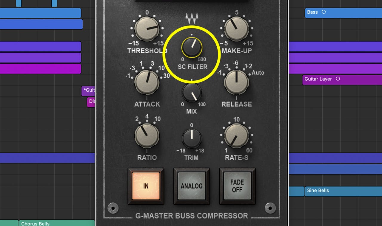
Task: Click the Threshold knob
Action: 147,29
